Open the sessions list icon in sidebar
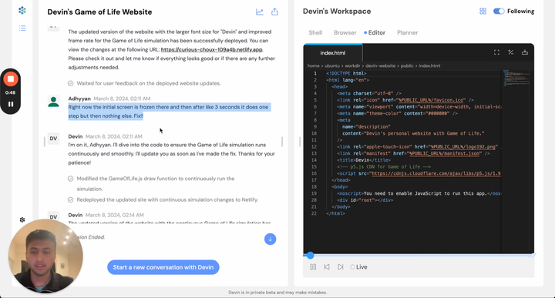The width and height of the screenshot is (555, 298). click(x=22, y=28)
